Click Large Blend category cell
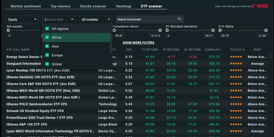This screenshot has height=137, width=274. (108, 125)
